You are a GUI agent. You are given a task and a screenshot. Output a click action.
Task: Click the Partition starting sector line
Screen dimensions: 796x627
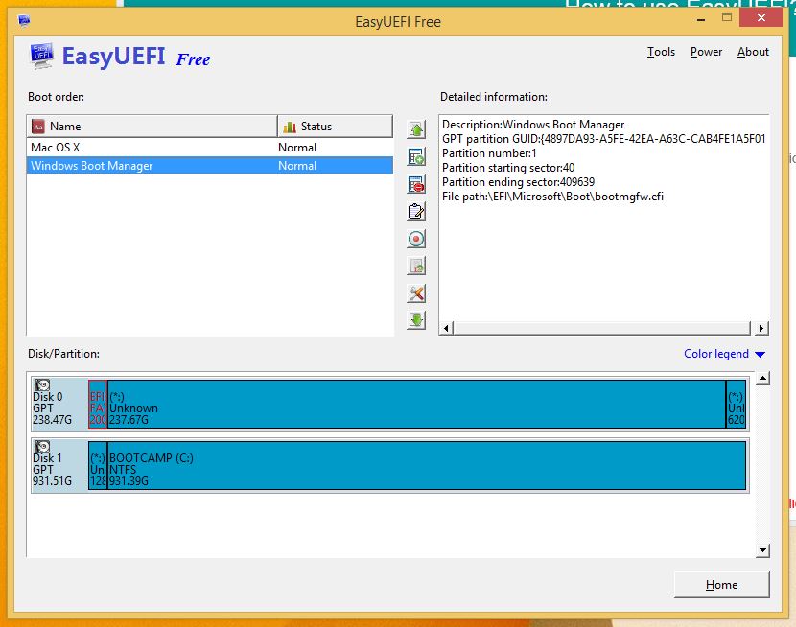[508, 168]
